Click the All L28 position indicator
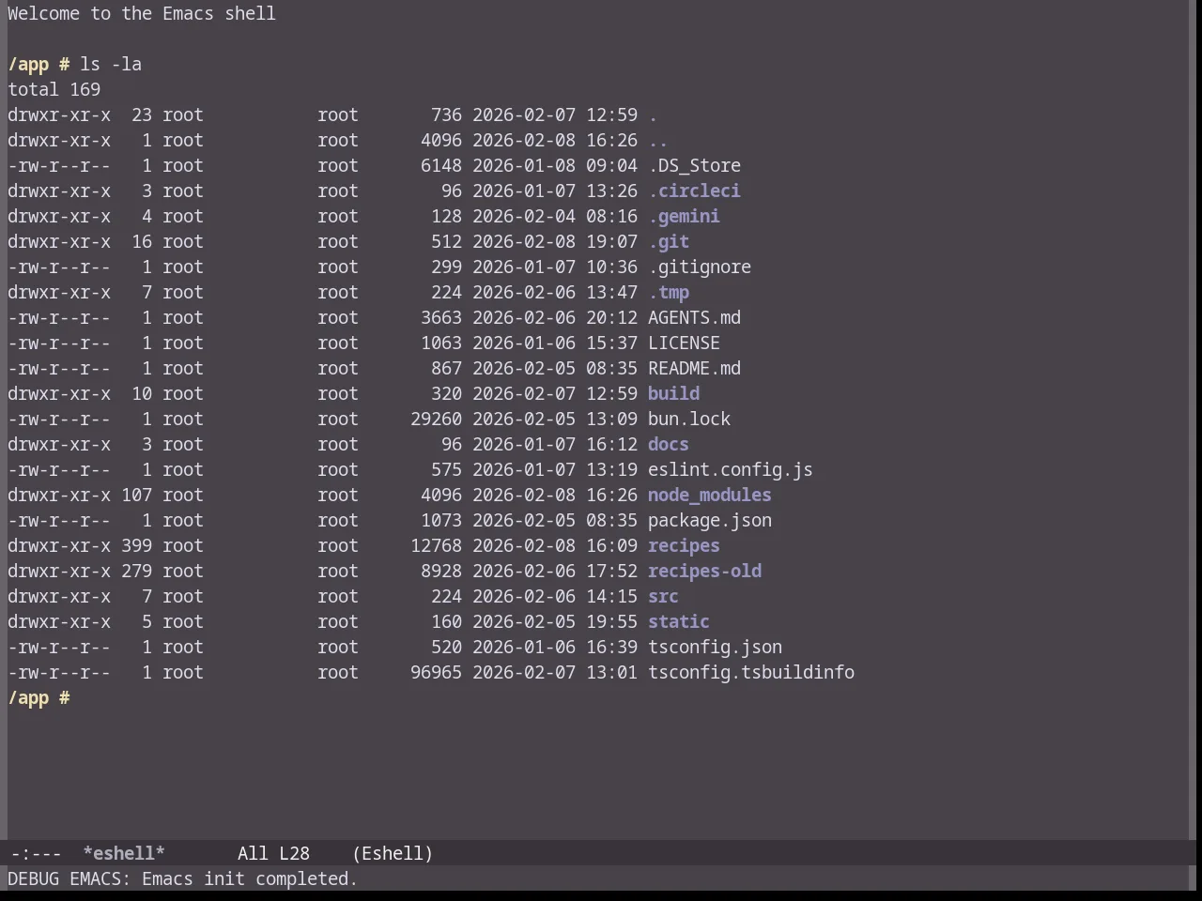This screenshot has height=901, width=1202. [x=273, y=853]
